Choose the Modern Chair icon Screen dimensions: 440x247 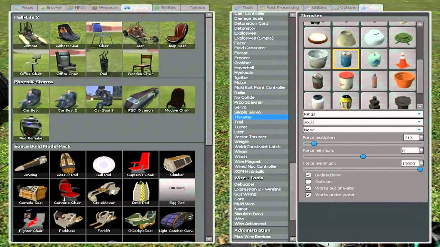[177, 99]
